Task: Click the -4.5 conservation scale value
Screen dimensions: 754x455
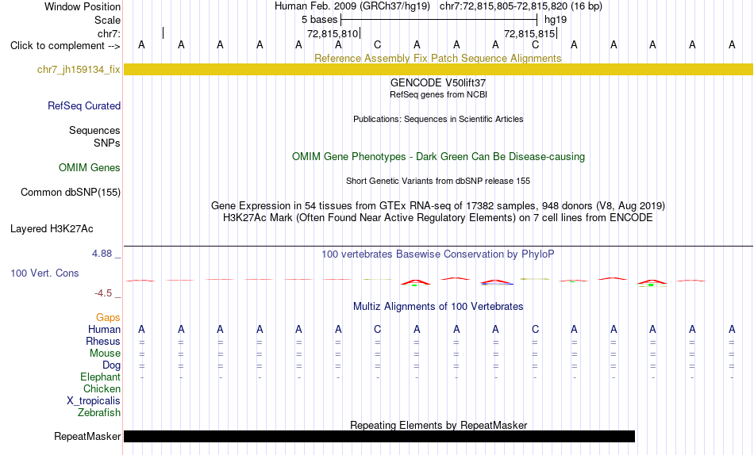Action: [103, 293]
